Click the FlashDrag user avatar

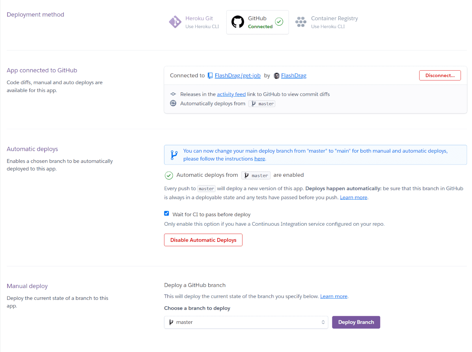[x=276, y=76]
